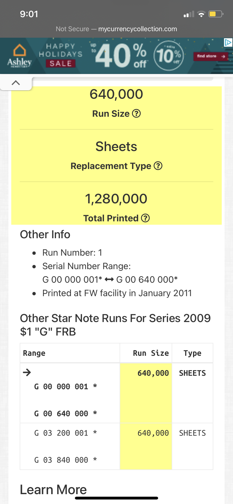The width and height of the screenshot is (233, 504).
Task: Tap the arrow icon marking current run
Action: tap(27, 373)
